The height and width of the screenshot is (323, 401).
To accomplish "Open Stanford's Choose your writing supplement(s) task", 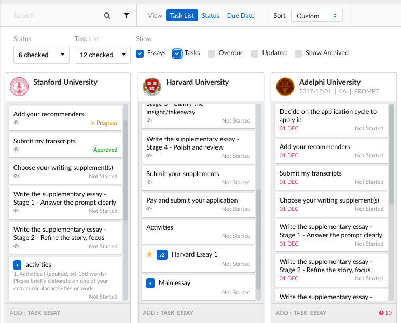I will tap(65, 172).
